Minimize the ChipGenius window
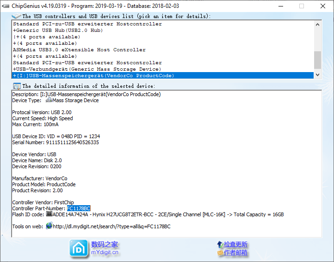Screen dimensions: 334x262 [281, 6]
